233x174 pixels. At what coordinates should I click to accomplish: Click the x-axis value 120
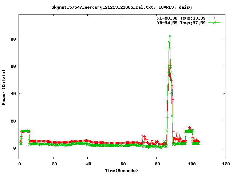coord(226,164)
